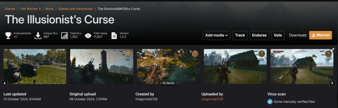Click Some manually verified files text
This screenshot has width=338, height=108.
coord(294,102)
